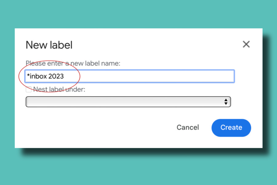The width and height of the screenshot is (277, 185).
Task: Click the X icon to dismiss the dialog
Action: point(246,44)
